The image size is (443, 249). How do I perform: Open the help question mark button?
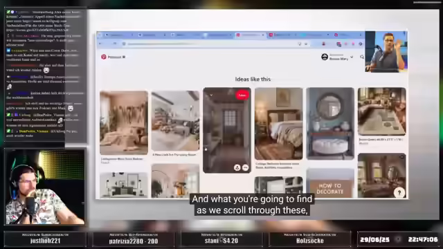[x=399, y=193]
